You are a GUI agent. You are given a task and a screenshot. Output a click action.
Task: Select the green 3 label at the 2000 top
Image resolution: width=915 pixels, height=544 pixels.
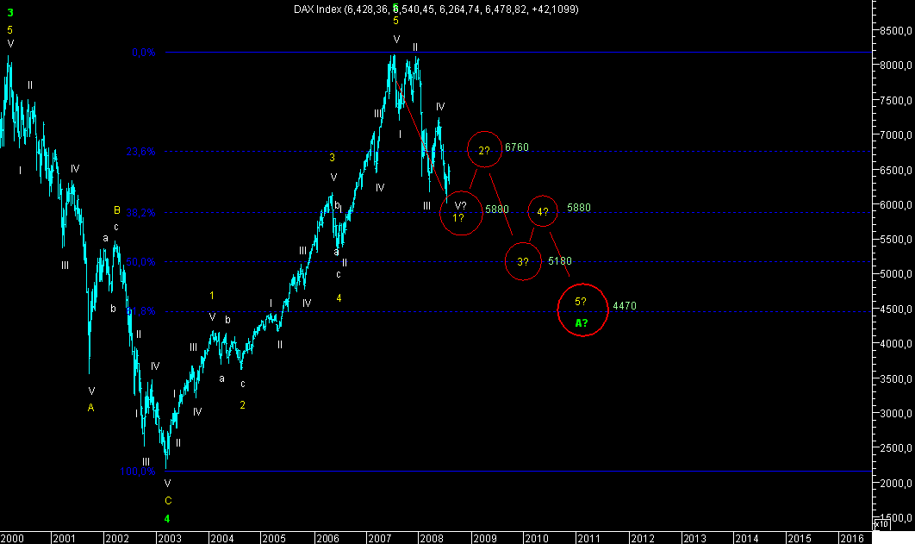(10, 12)
